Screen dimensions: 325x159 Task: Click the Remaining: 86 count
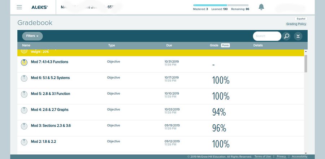click(x=240, y=9)
